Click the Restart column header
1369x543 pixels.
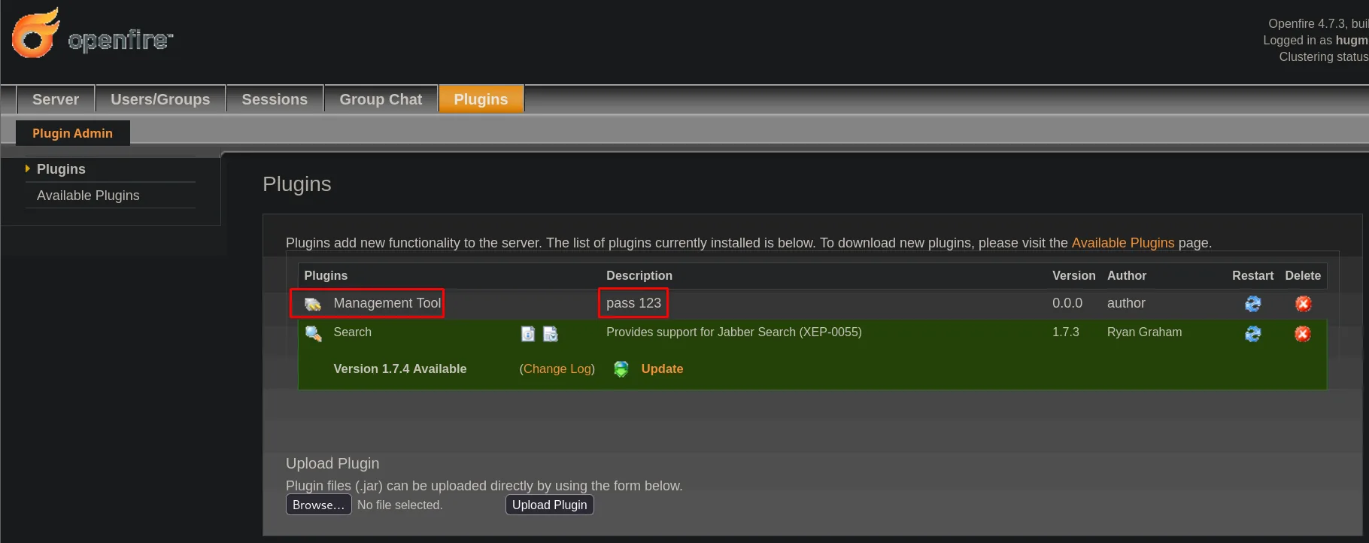[1252, 276]
